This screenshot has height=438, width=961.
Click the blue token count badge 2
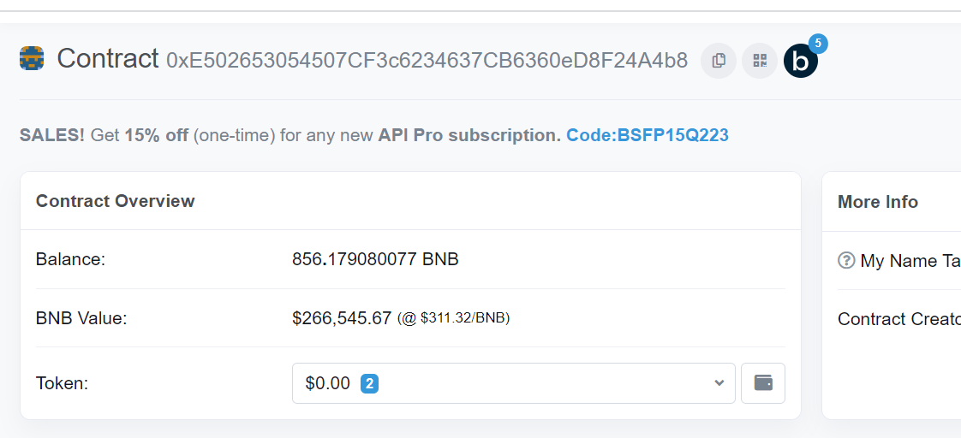(369, 383)
